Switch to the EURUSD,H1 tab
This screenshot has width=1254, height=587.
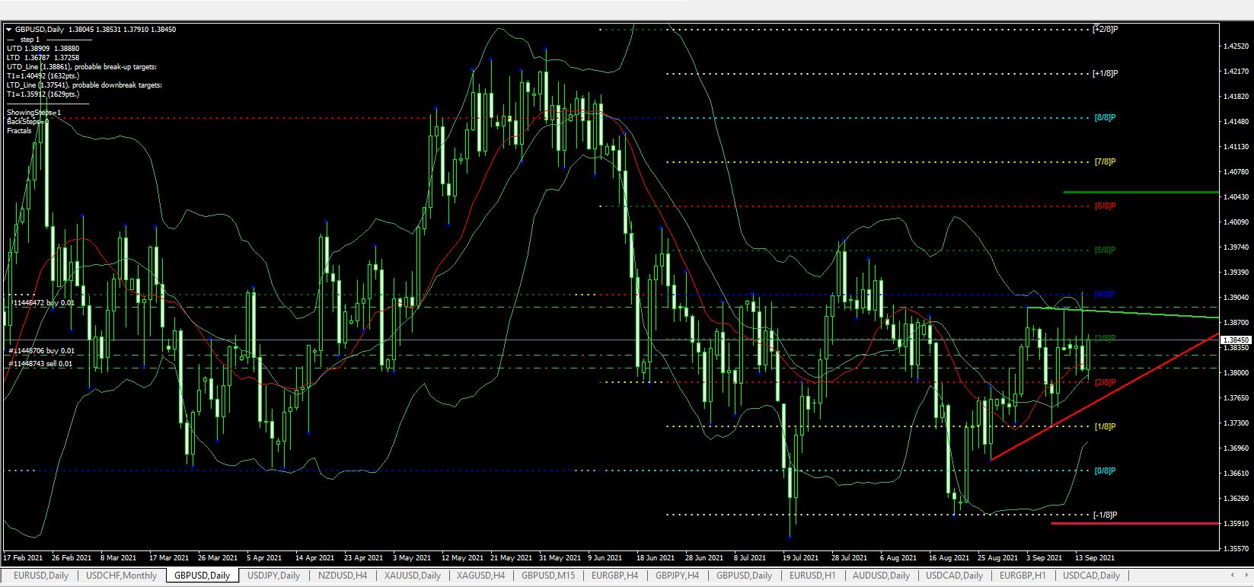[813, 576]
